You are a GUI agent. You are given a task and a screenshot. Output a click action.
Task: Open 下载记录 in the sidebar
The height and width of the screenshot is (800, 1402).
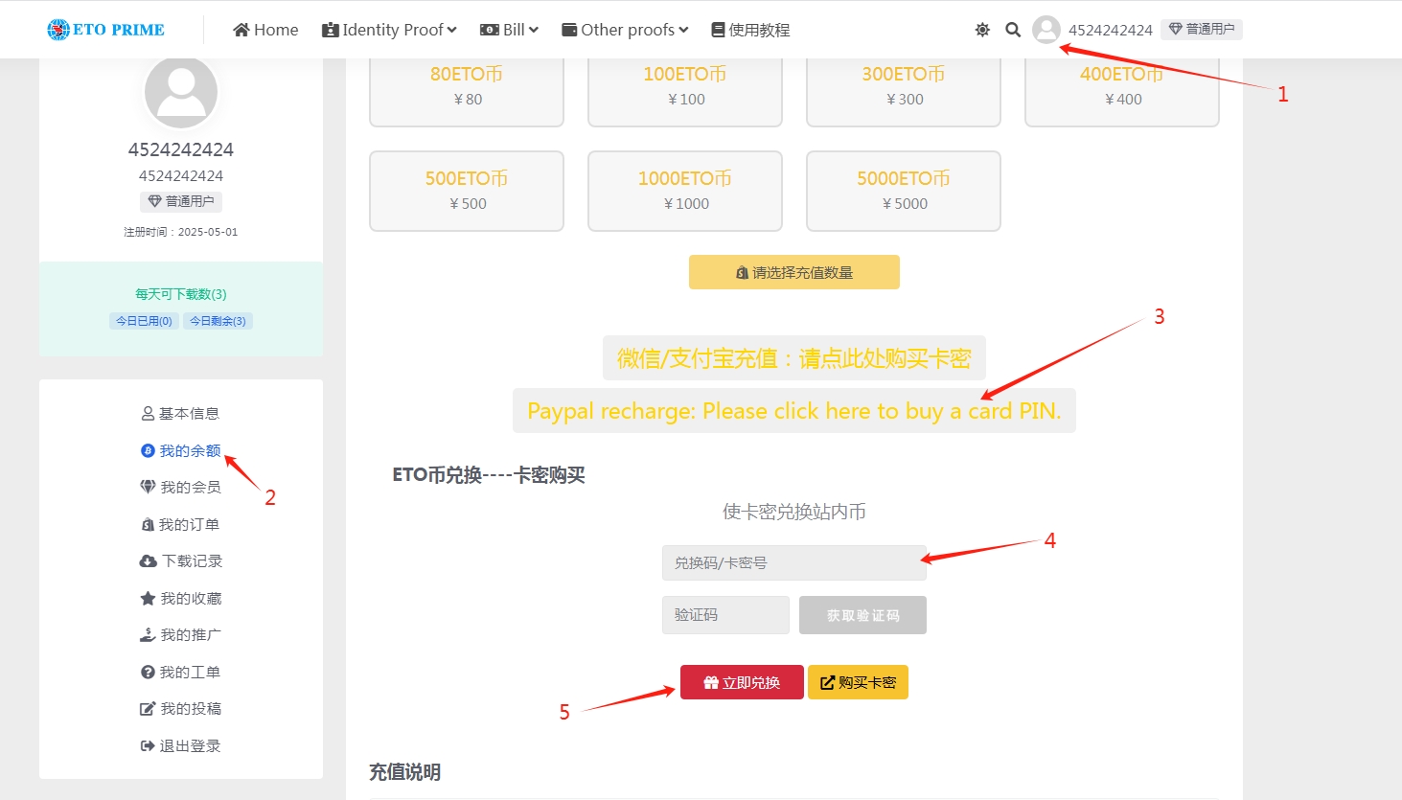point(181,560)
